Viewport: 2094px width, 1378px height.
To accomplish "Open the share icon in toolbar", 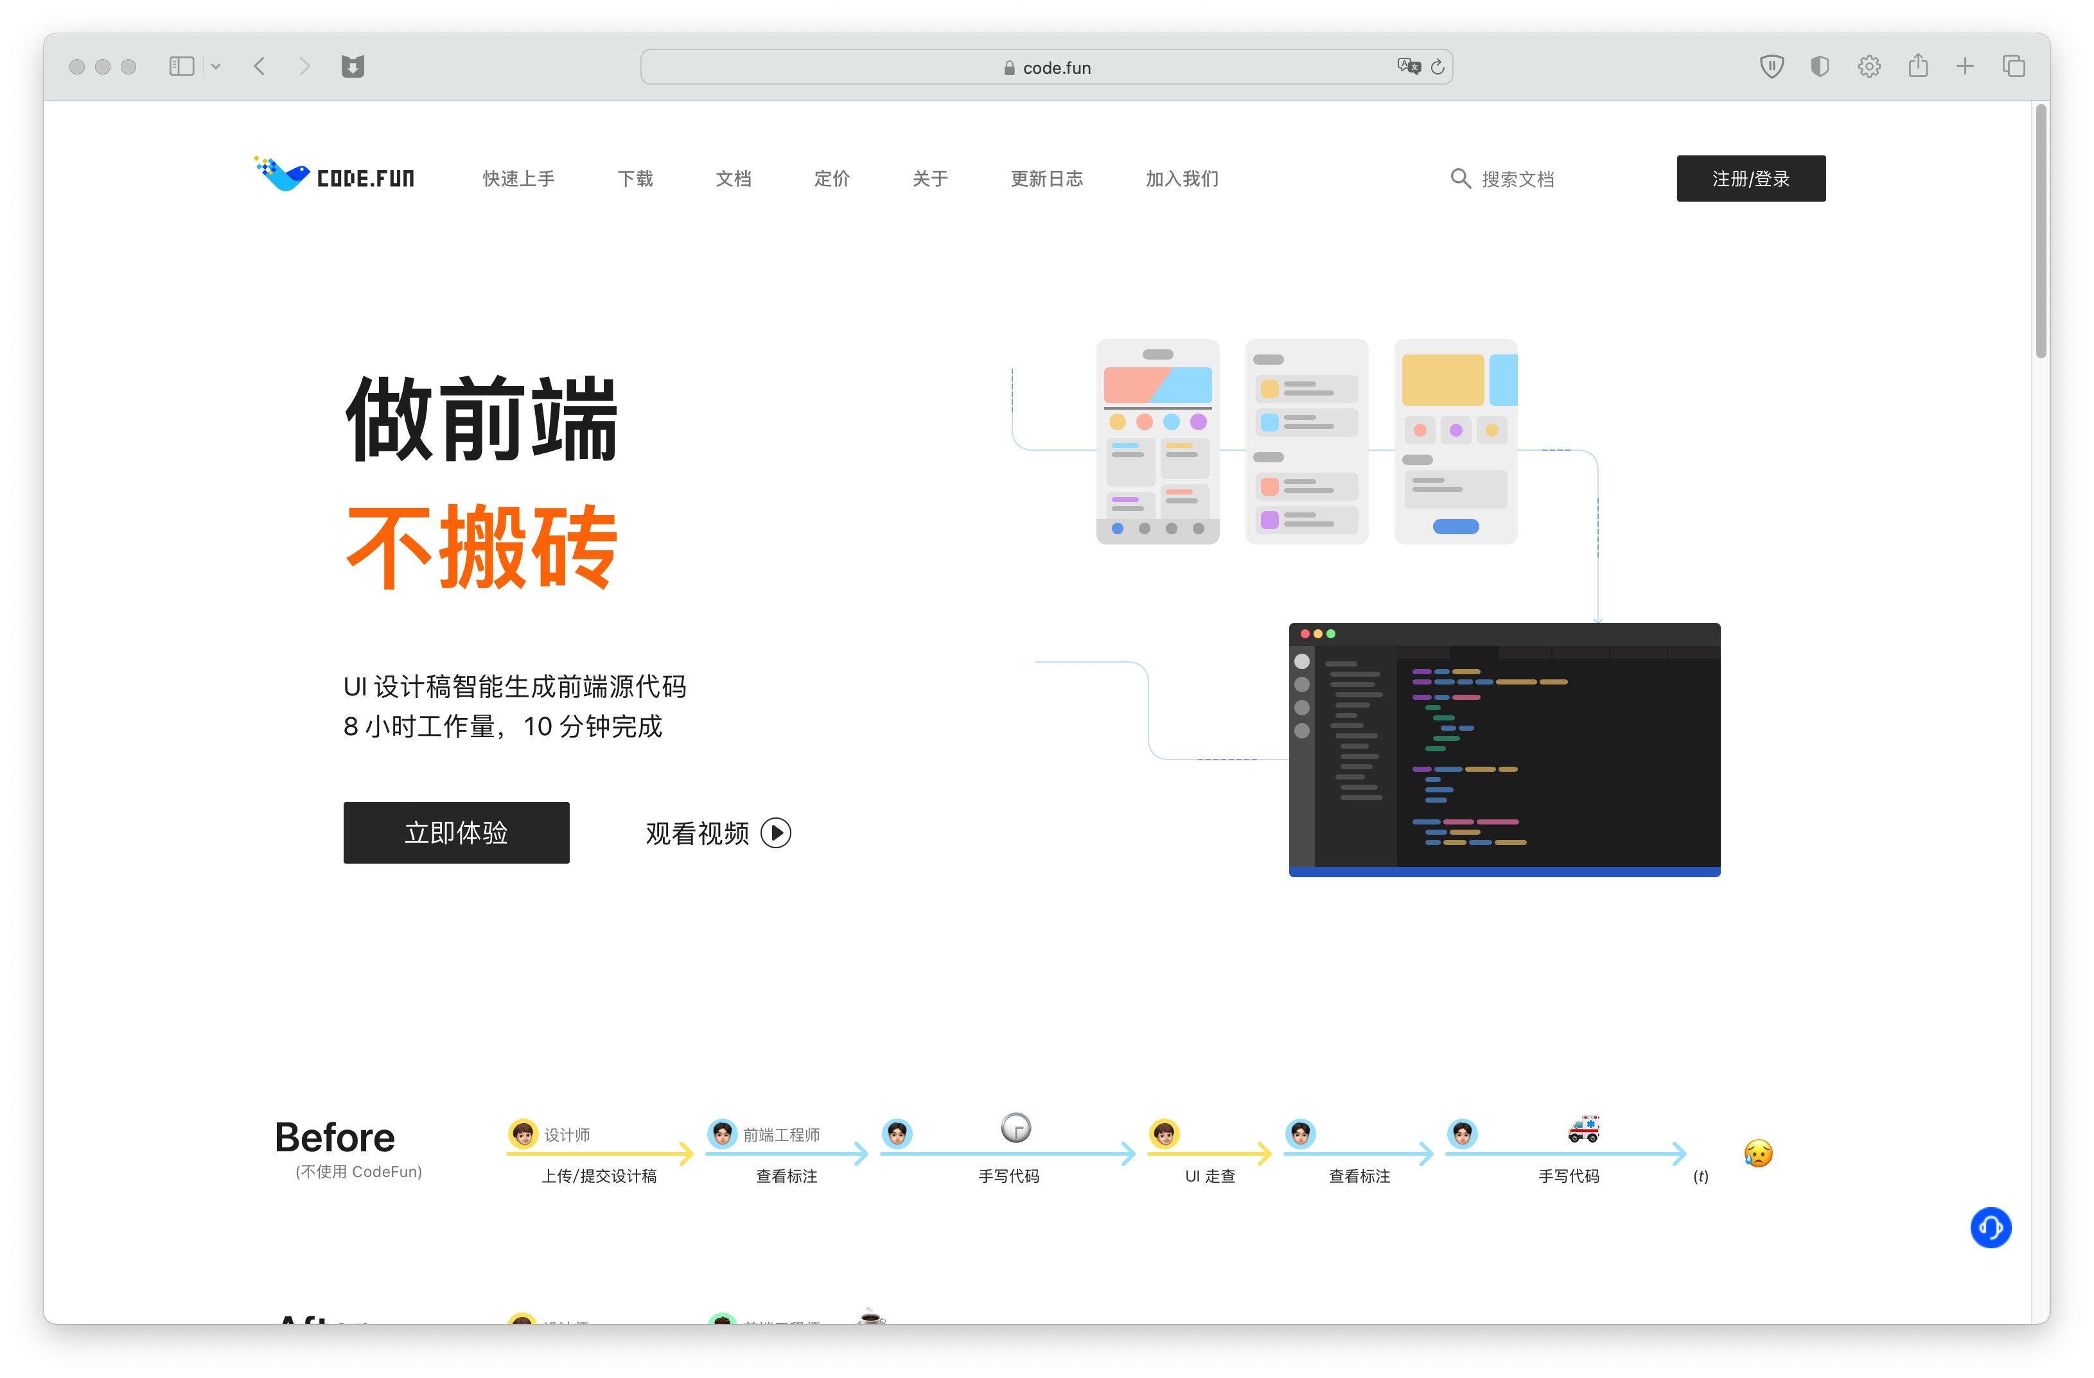I will [1918, 67].
